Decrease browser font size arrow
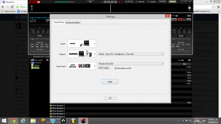Screen dimensions: 221x124 point(45,57)
